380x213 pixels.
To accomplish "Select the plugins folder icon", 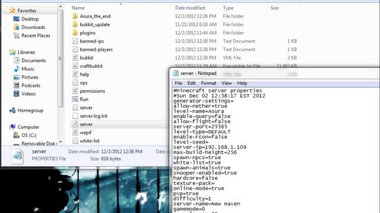I will (x=75, y=33).
